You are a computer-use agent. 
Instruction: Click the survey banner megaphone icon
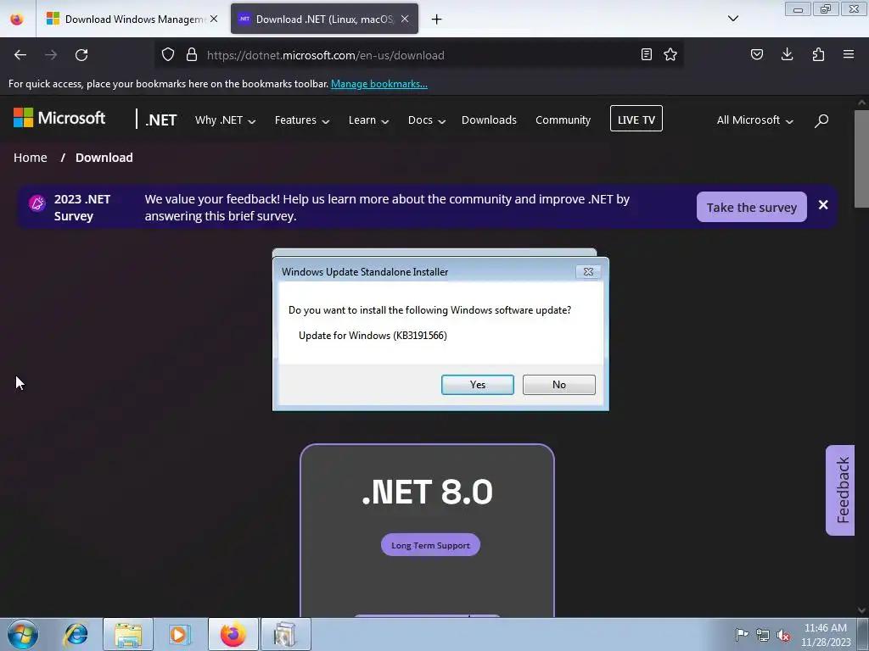coord(37,203)
